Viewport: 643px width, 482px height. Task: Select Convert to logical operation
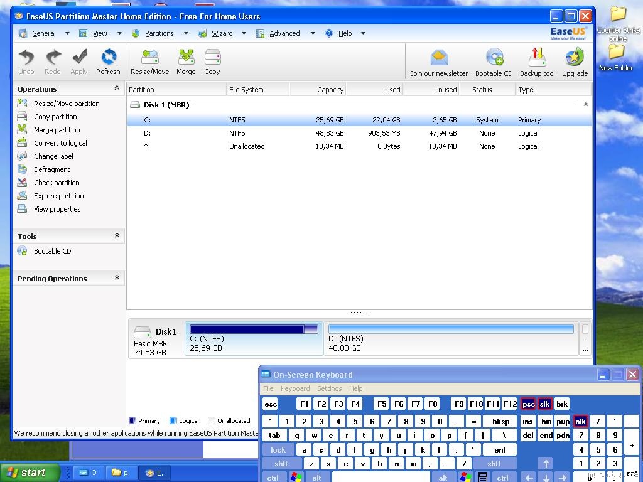tap(60, 143)
